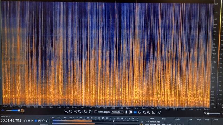Click the High column header
Image resolution: width=223 pixels, height=125 pixels.
[x=199, y=119]
